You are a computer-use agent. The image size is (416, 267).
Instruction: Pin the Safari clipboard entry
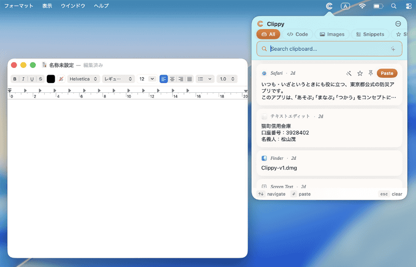click(371, 73)
